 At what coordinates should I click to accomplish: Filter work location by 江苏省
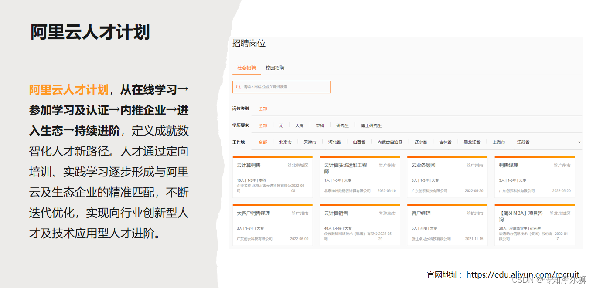click(523, 142)
